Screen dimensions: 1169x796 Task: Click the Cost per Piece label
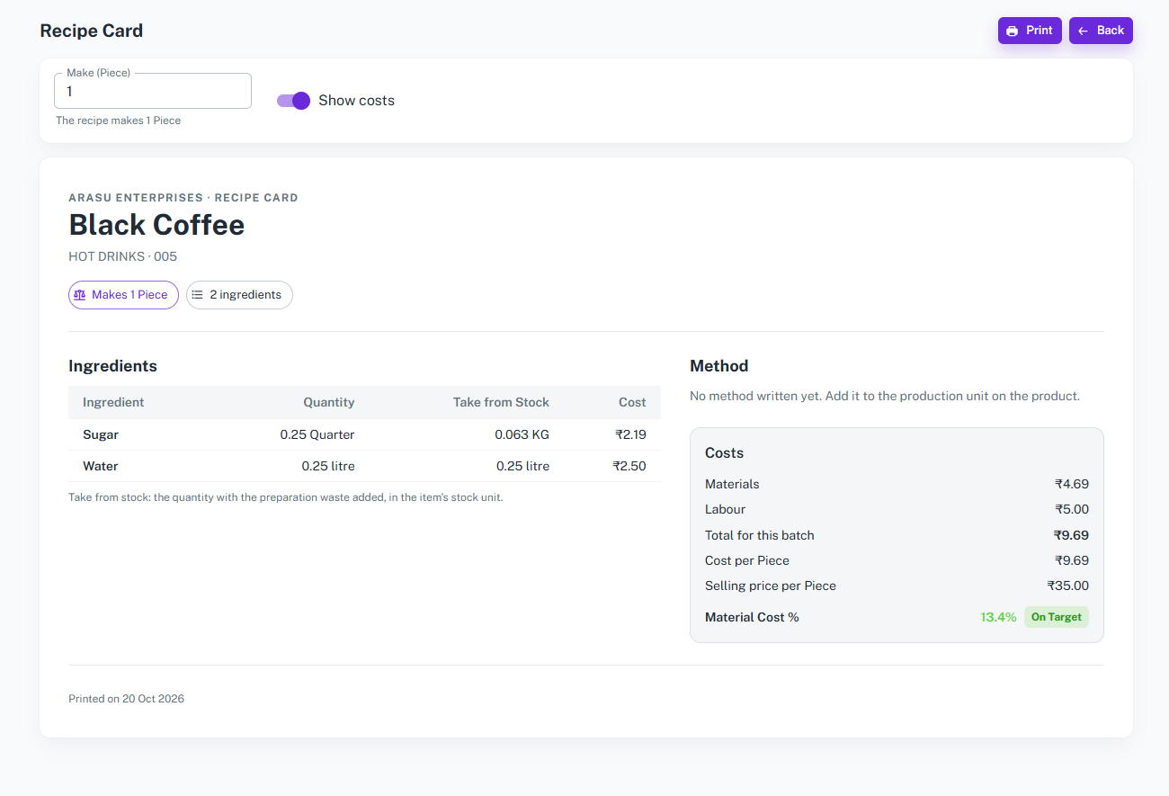click(747, 560)
